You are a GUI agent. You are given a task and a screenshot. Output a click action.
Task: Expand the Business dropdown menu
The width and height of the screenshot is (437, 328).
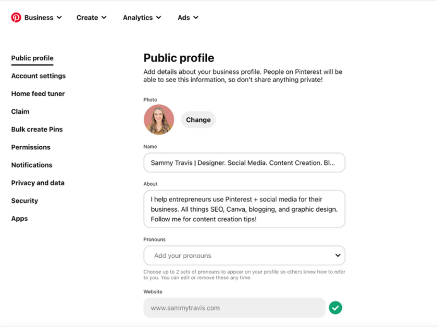tap(43, 18)
